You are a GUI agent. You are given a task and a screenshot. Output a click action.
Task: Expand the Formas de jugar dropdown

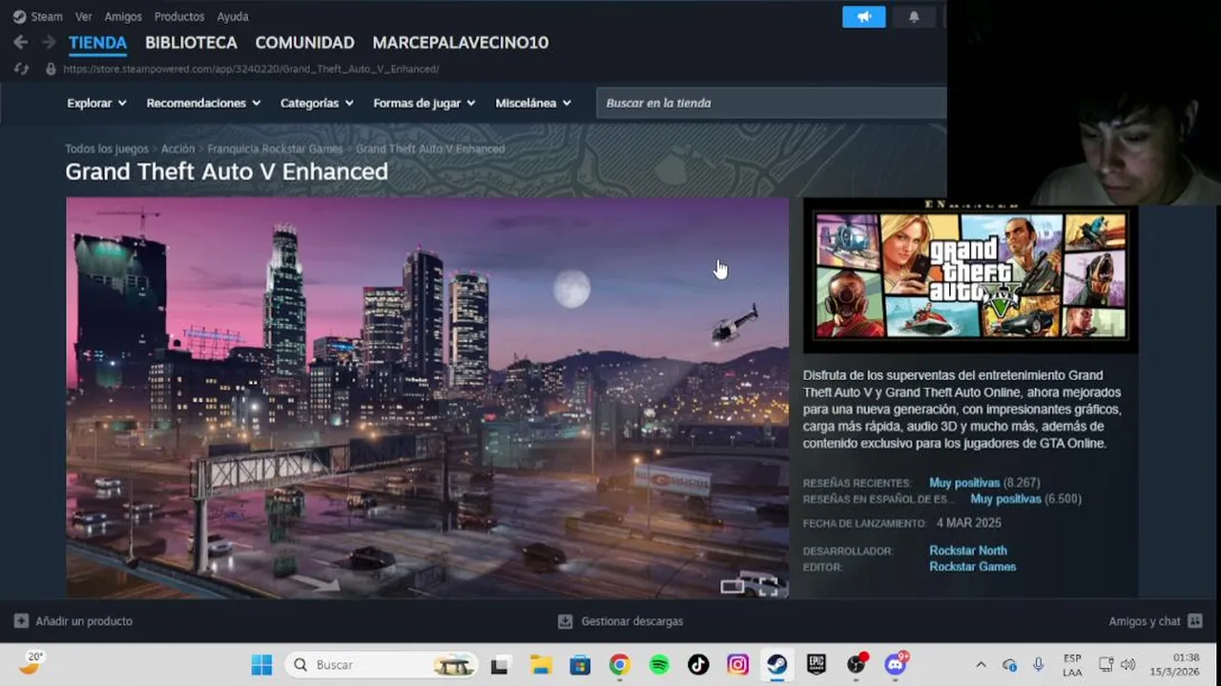click(x=424, y=103)
